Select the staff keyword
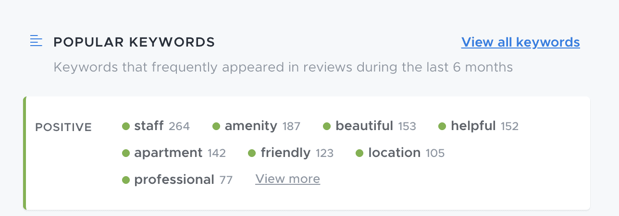Image resolution: width=619 pixels, height=216 pixels. pyautogui.click(x=149, y=126)
